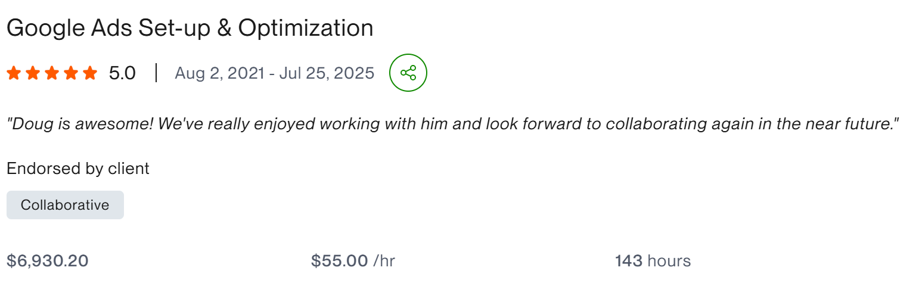Select the third orange rating star

52,73
